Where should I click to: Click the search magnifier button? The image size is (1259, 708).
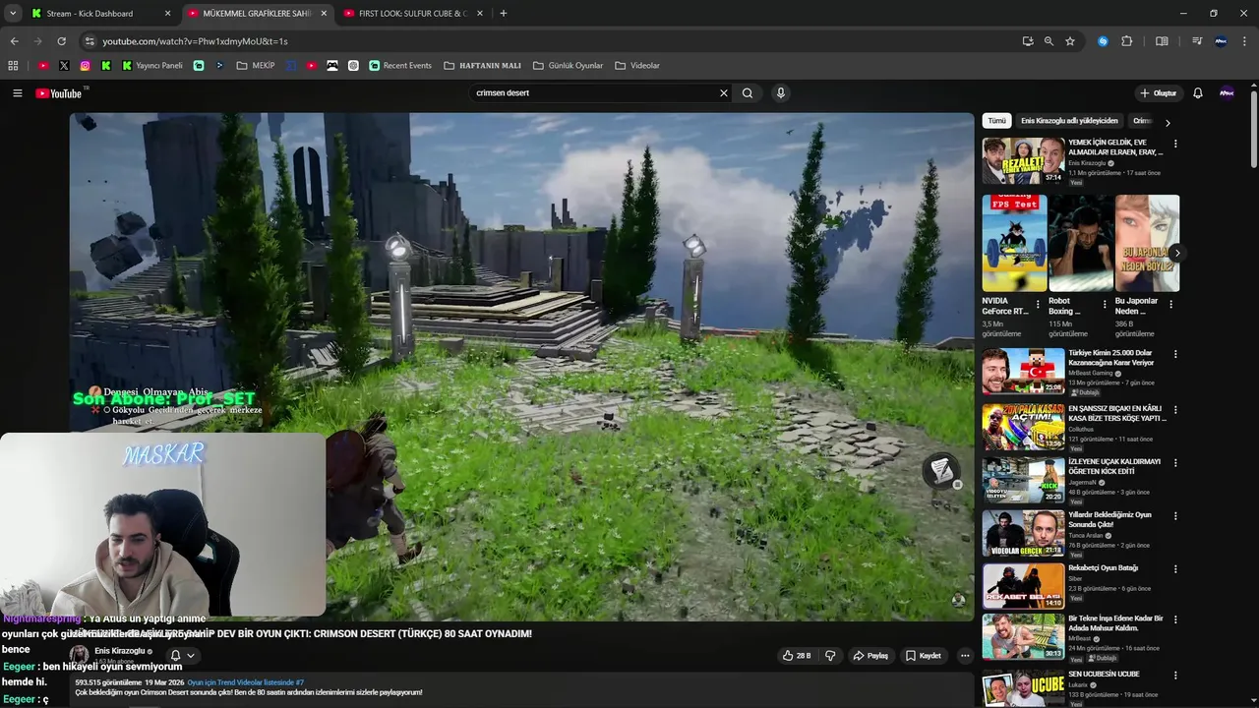pyautogui.click(x=748, y=93)
